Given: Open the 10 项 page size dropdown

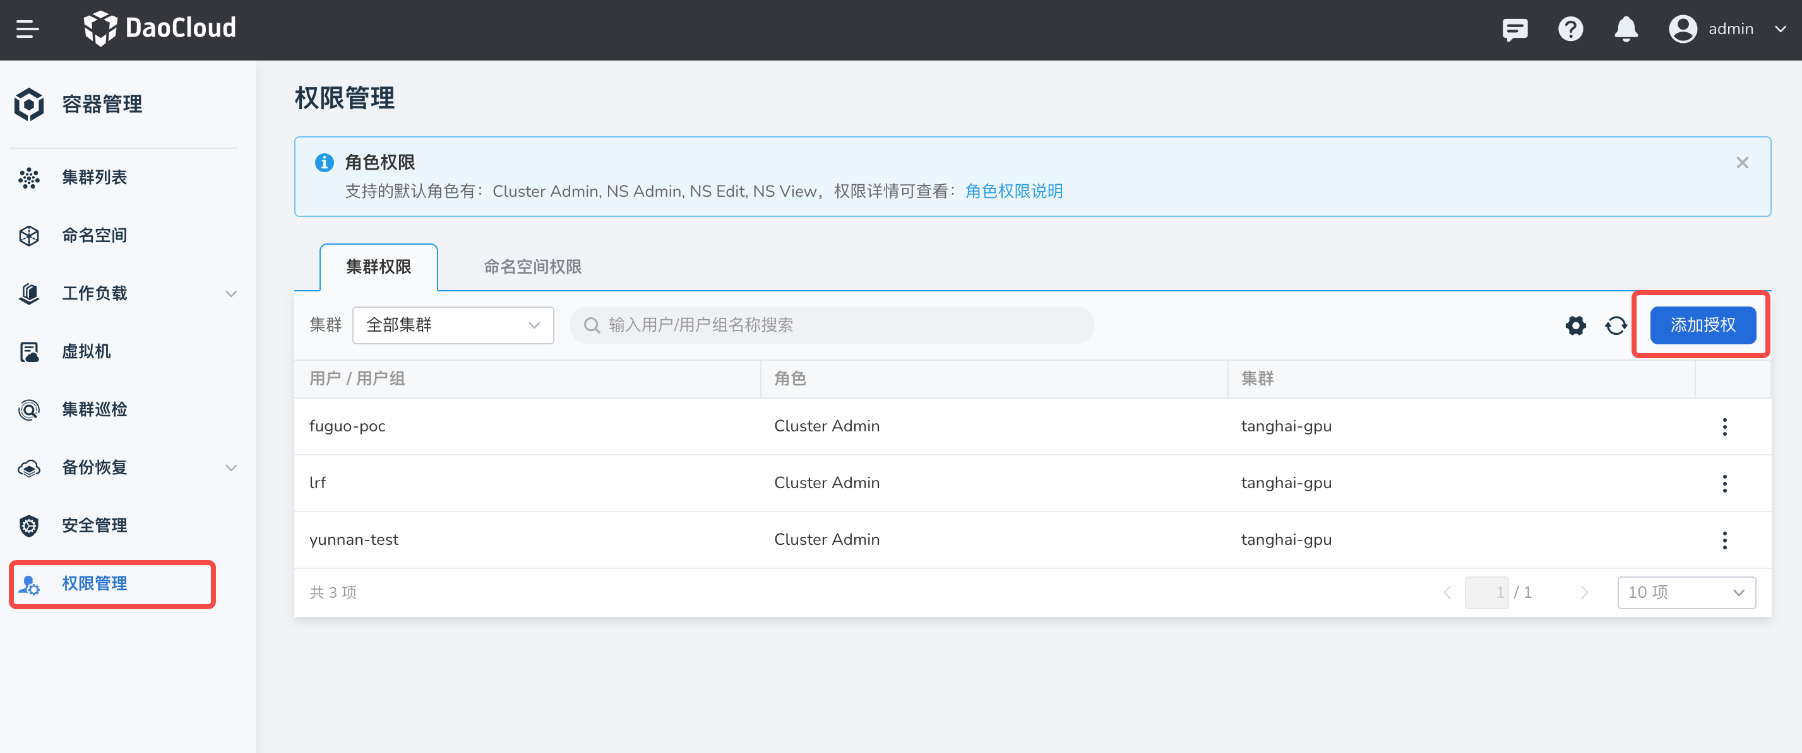Looking at the screenshot, I should click(1686, 592).
